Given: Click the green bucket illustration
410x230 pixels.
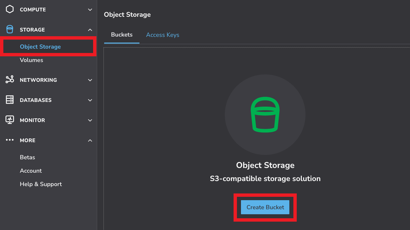Looking at the screenshot, I should coord(265,115).
